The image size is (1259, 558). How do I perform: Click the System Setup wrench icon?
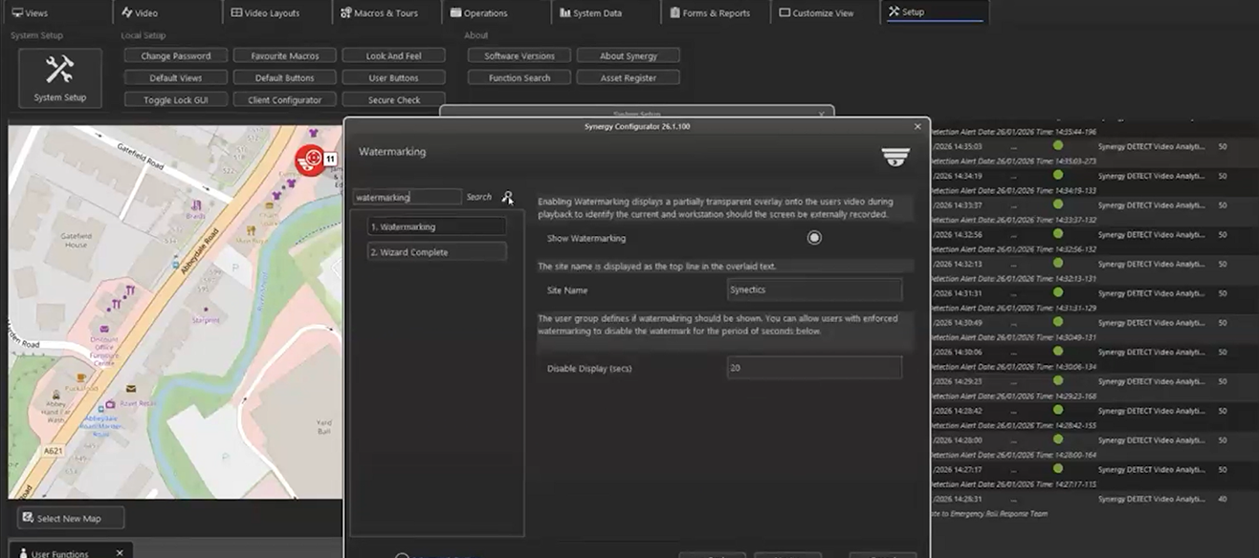click(59, 71)
